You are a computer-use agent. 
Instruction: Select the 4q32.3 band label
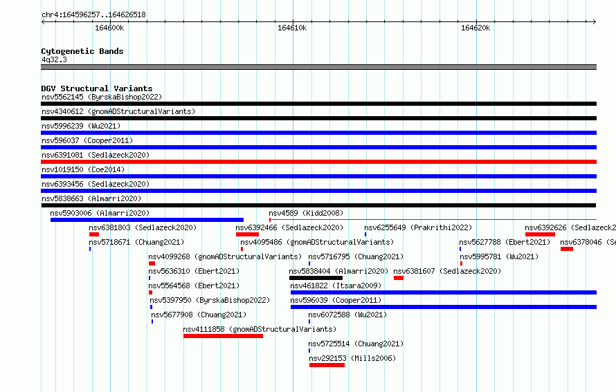coord(54,59)
